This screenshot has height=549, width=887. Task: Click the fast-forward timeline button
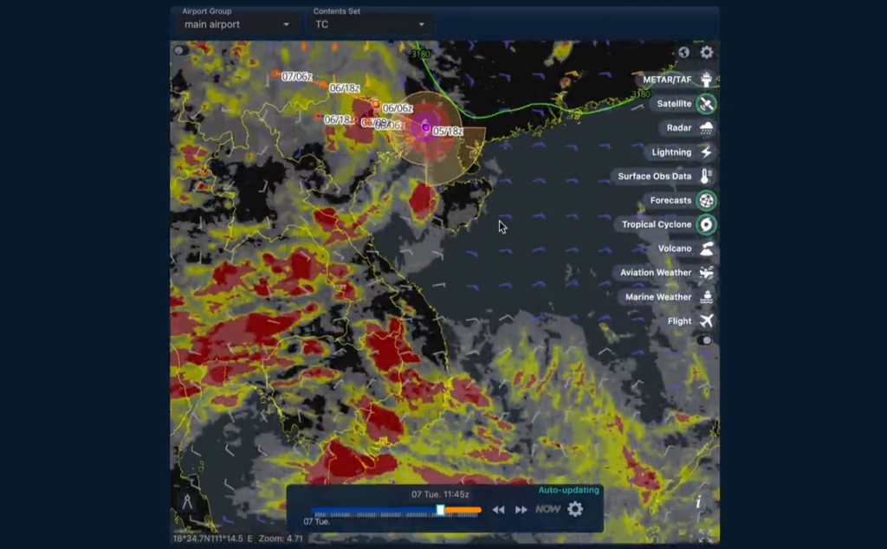click(x=521, y=510)
